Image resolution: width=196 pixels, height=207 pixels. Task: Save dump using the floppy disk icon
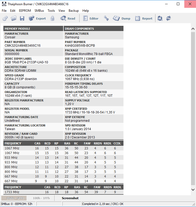(x=22, y=18)
